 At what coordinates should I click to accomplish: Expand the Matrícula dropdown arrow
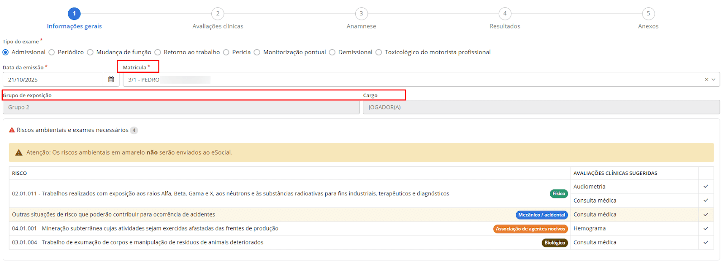714,80
